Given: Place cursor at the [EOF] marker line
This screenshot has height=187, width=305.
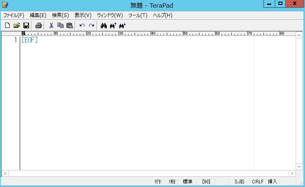Looking at the screenshot, I should pyautogui.click(x=29, y=40).
